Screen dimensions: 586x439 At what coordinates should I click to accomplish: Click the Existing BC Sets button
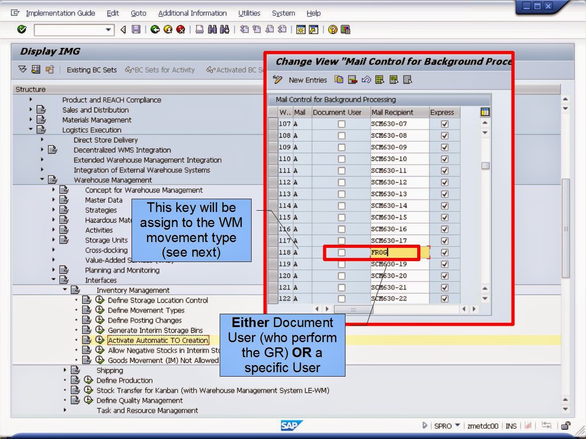91,69
